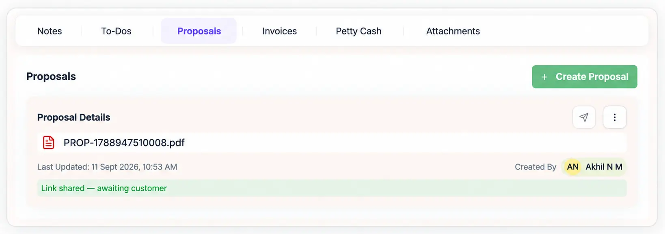This screenshot has height=234, width=665.
Task: Open the To-Dos tab
Action: click(116, 31)
